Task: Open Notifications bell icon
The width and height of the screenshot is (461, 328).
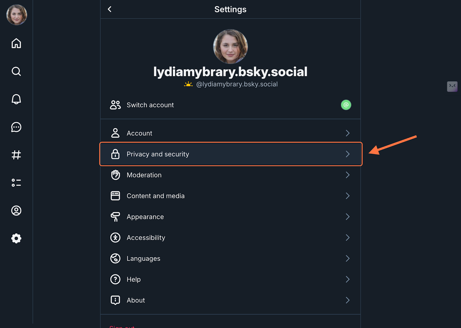Action: pyautogui.click(x=16, y=99)
